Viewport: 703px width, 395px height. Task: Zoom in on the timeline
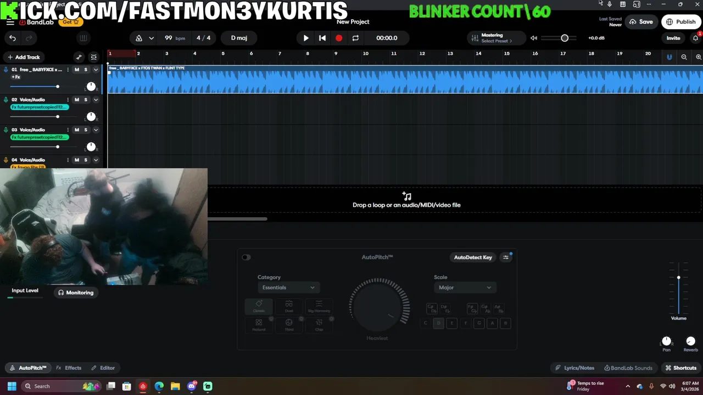(699, 57)
